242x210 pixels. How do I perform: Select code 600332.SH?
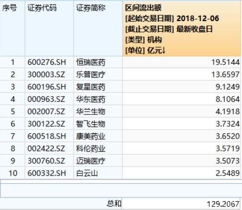[47, 173]
